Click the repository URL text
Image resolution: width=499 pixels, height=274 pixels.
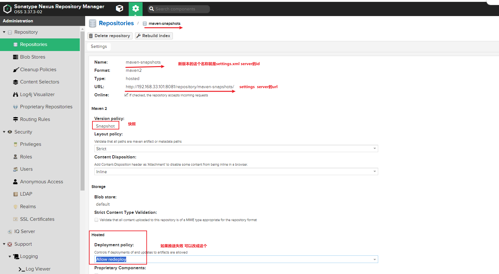click(x=180, y=87)
